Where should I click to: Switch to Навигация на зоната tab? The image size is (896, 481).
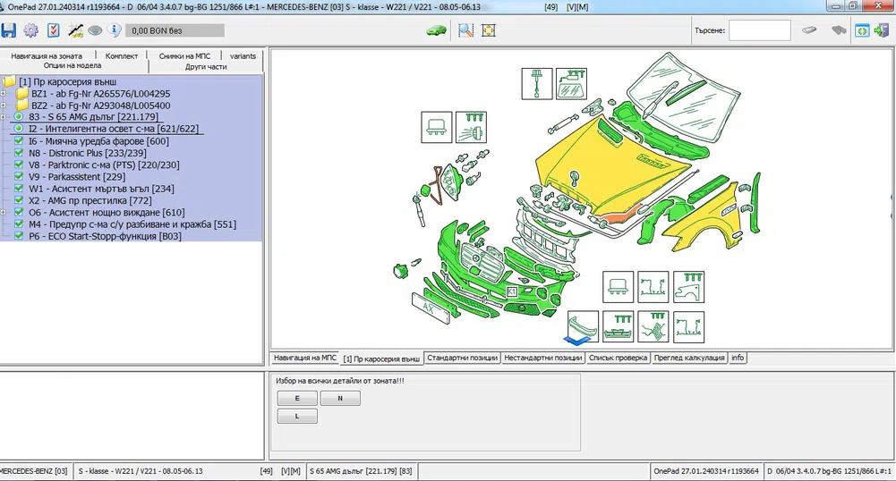coord(47,56)
